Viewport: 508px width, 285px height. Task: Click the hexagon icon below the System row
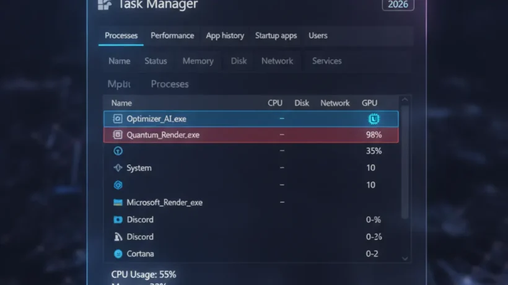pyautogui.click(x=118, y=185)
